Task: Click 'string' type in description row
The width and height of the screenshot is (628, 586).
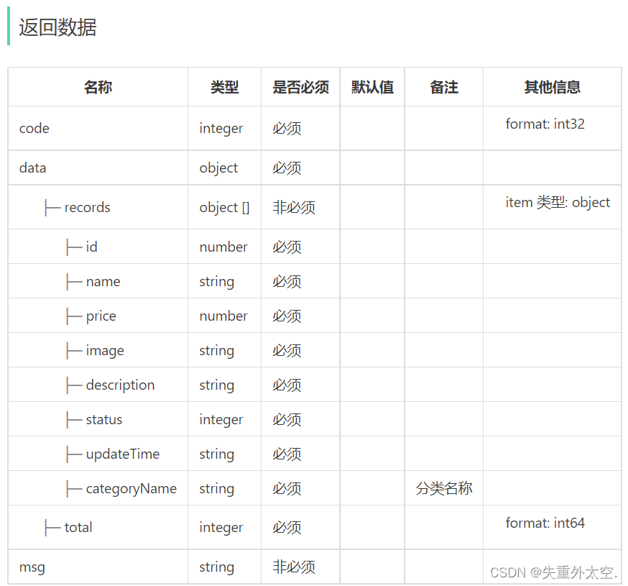Action: [217, 385]
